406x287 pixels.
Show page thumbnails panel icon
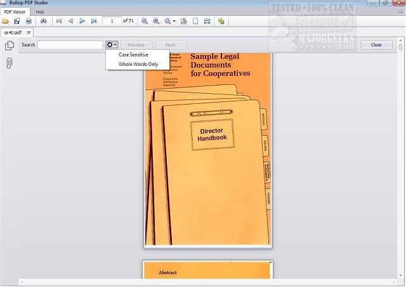click(10, 46)
